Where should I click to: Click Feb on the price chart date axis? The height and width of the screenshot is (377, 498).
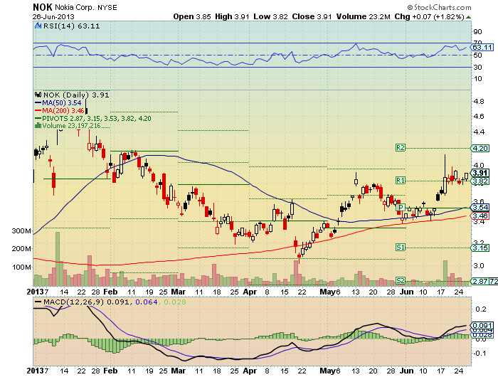point(110,292)
